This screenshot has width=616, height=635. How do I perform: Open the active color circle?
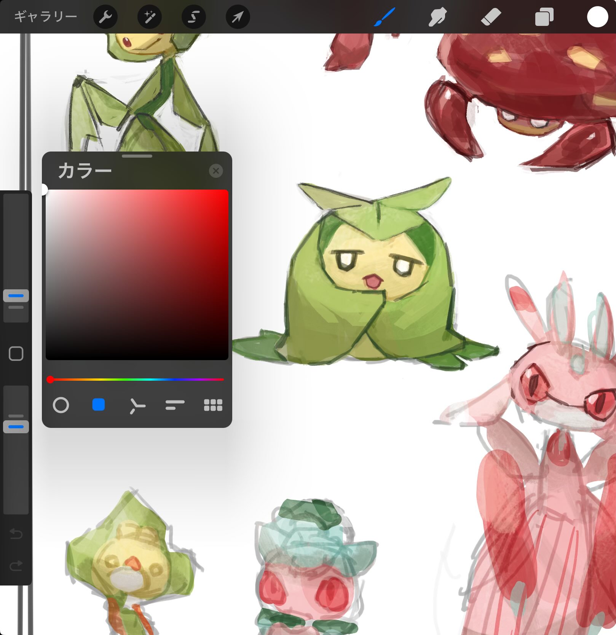597,17
